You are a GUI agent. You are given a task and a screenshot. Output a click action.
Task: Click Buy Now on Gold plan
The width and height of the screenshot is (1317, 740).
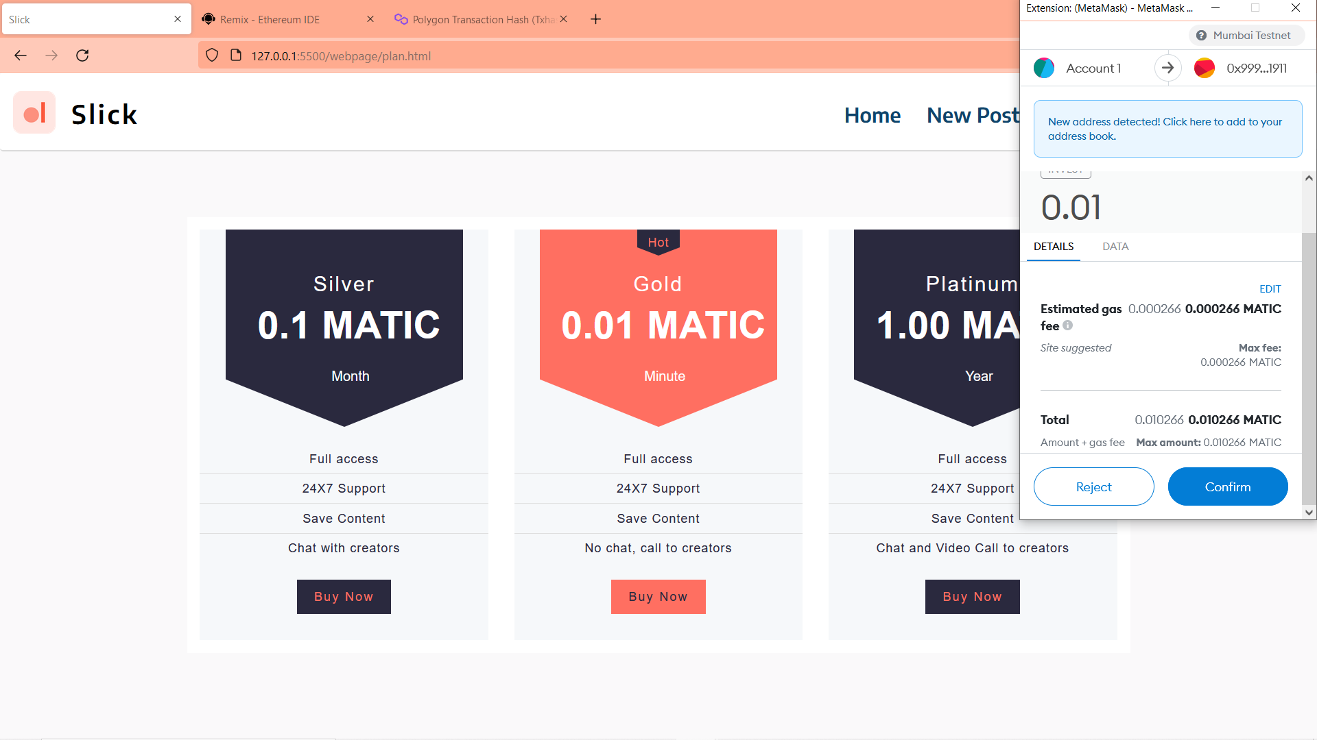[658, 597]
